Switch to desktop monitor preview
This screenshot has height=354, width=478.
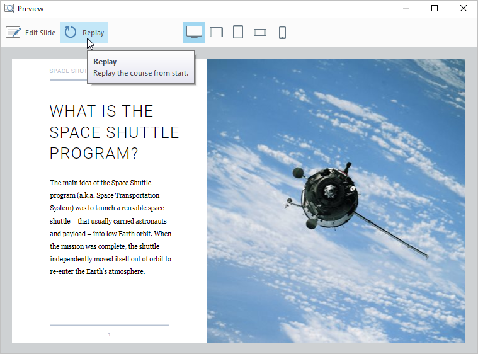point(194,32)
